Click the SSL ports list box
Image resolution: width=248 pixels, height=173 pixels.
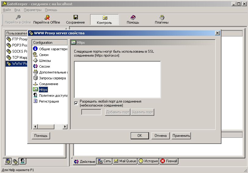coord(117,80)
